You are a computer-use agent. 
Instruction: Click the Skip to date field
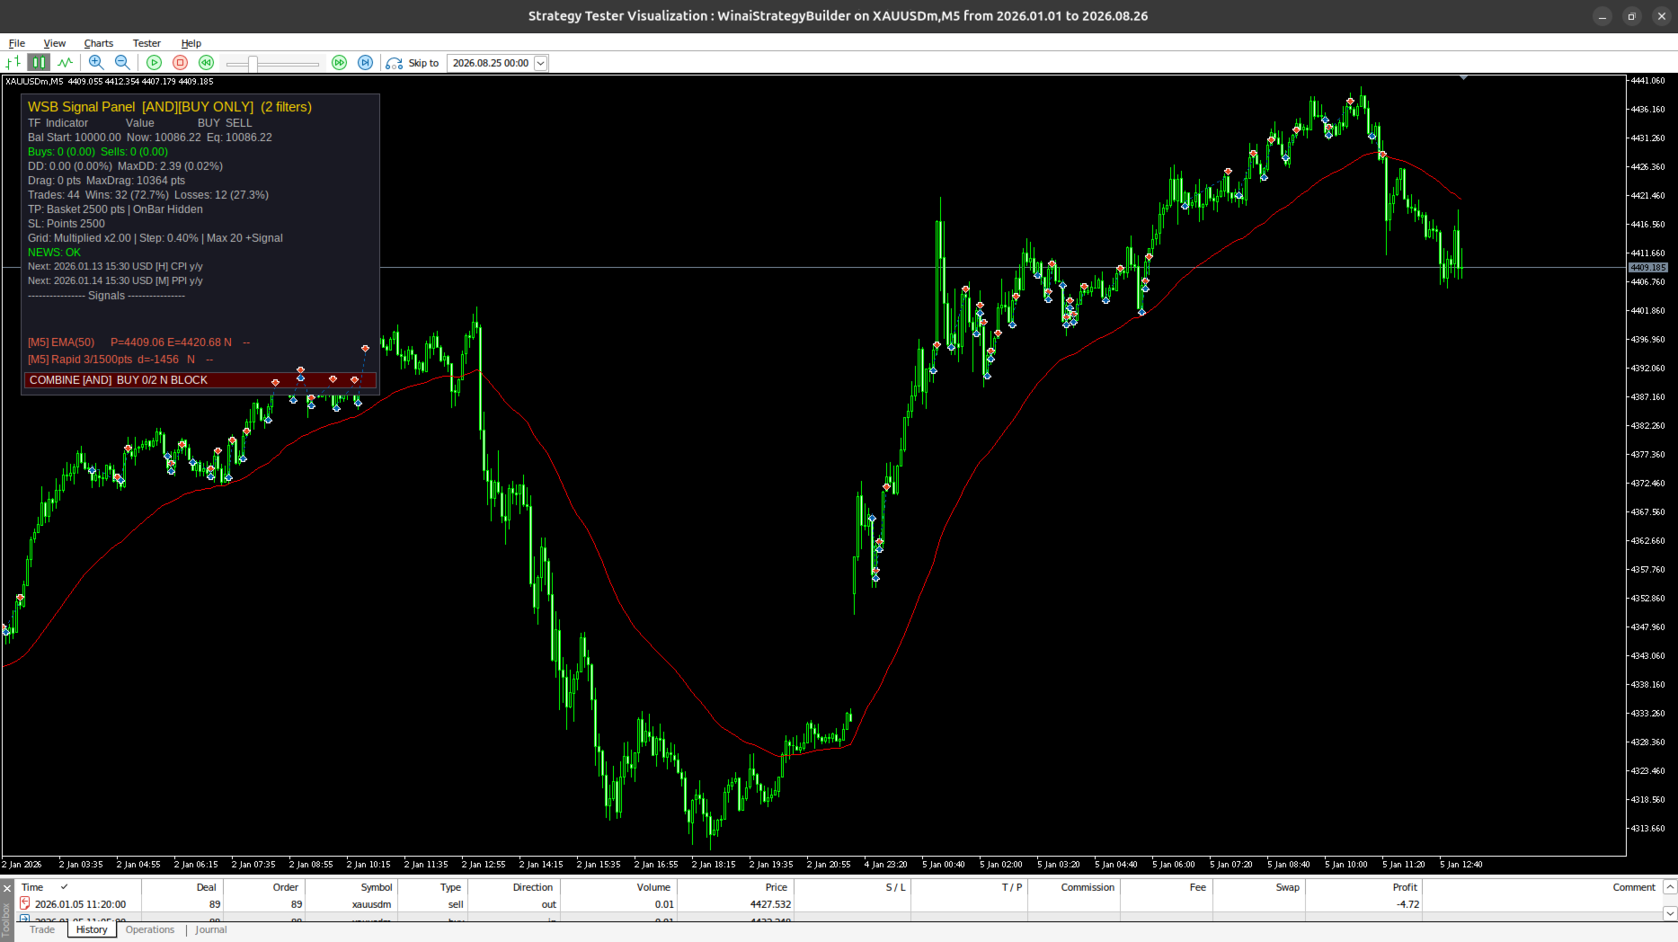491,63
